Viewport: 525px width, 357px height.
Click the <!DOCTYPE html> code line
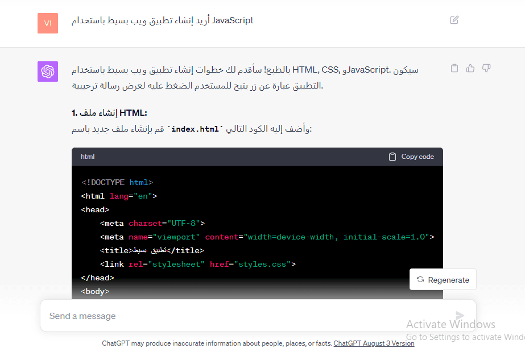(117, 182)
